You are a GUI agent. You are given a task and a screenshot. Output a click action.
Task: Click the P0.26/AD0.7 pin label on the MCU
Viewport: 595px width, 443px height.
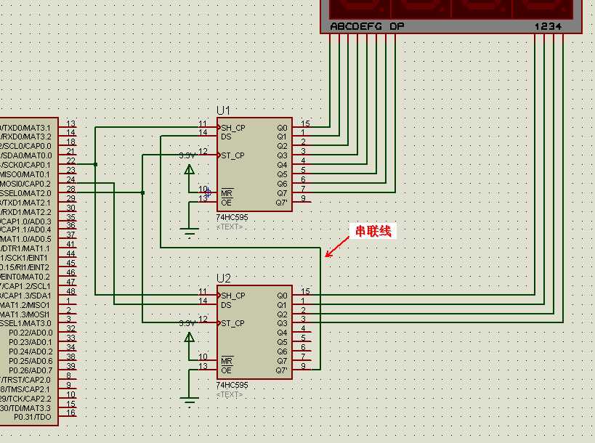(31, 370)
